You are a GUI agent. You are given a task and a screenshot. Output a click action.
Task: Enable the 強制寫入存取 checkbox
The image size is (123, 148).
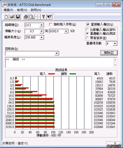(51, 25)
